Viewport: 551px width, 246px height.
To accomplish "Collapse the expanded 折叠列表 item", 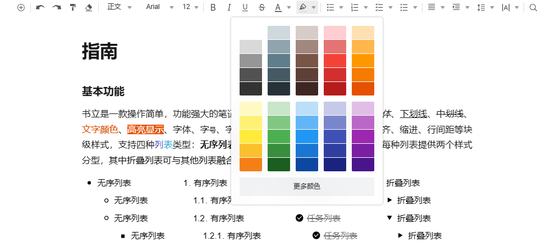I will pyautogui.click(x=389, y=218).
